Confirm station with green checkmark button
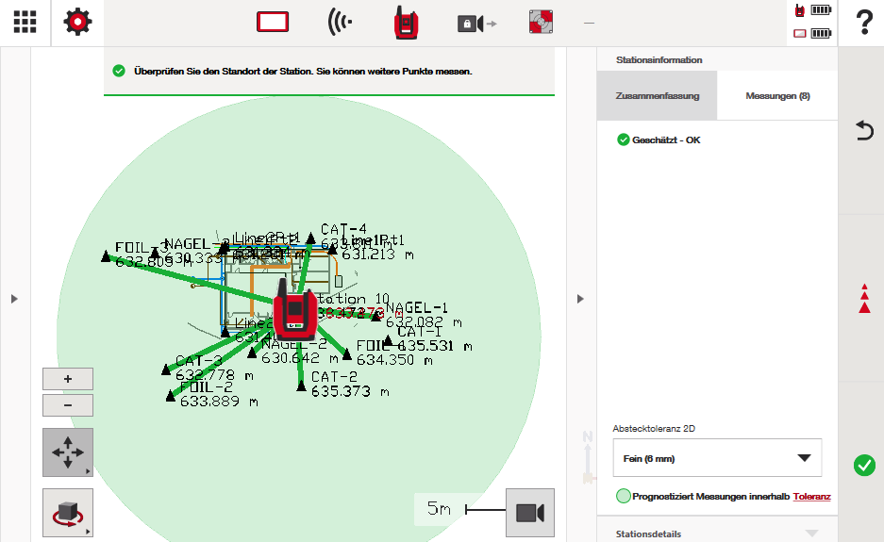884x542 pixels. (x=863, y=465)
